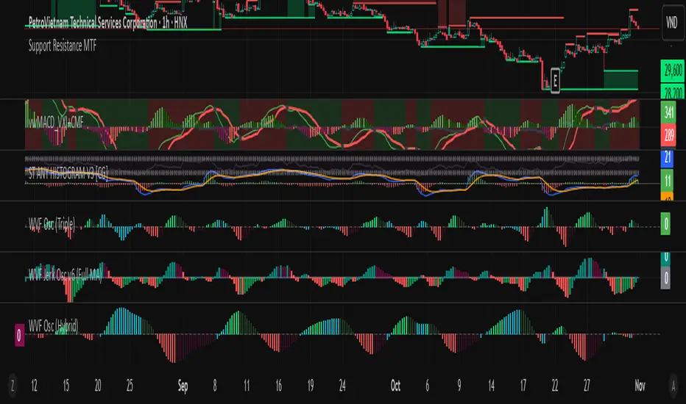Click the E earnings marker on the chart
Image resolution: width=686 pixels, height=404 pixels.
point(555,81)
